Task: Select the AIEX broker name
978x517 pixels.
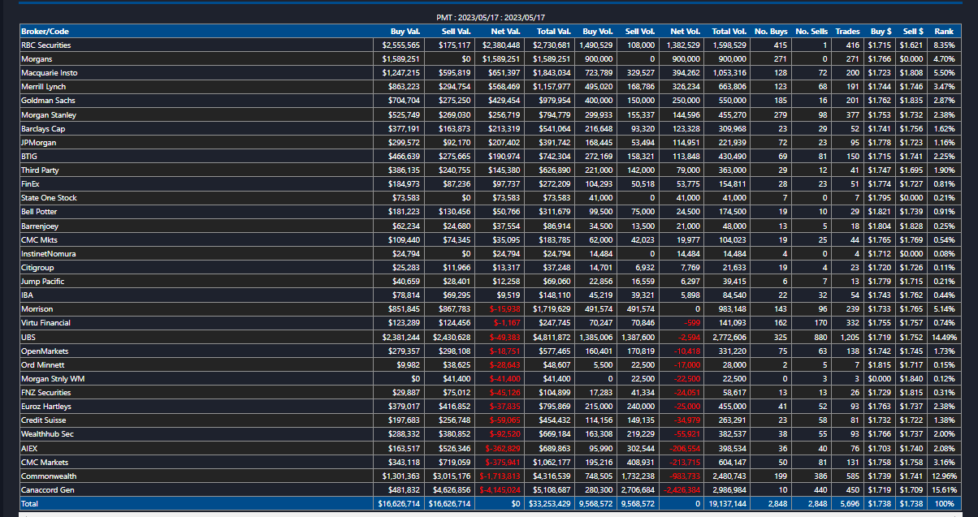Action: point(29,448)
